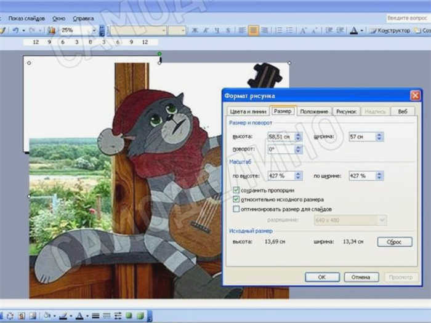Click the diagram insert icon in drawing toolbar
This screenshot has width=431, height=323.
point(10,316)
